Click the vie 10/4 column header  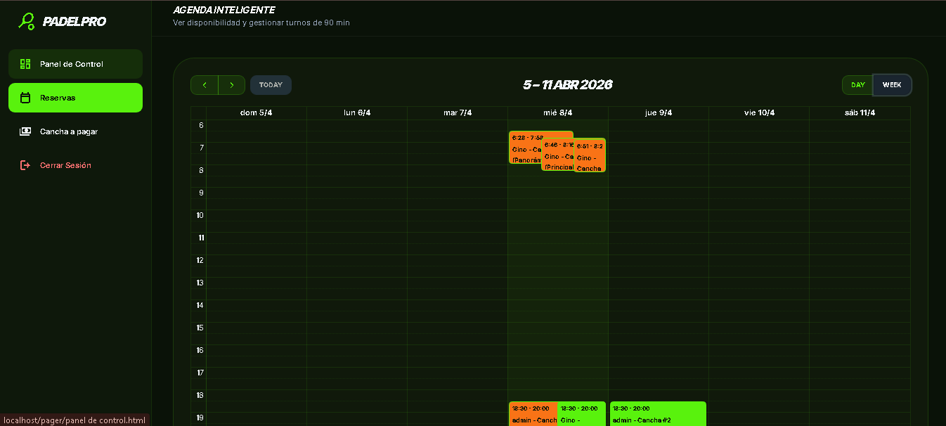(759, 113)
